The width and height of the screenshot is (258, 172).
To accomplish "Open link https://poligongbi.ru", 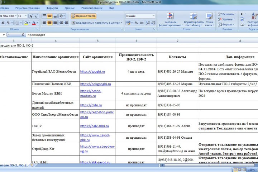I will 96,84.
